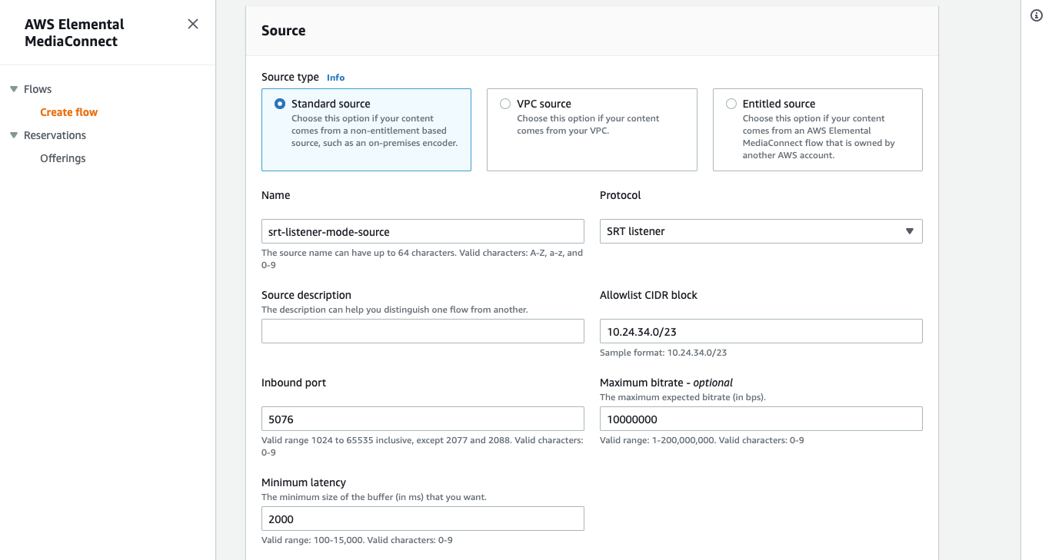Screen dimensions: 1052x560
Task: Click the Sample format 10.24.34.0/23 hint
Action: click(x=663, y=353)
